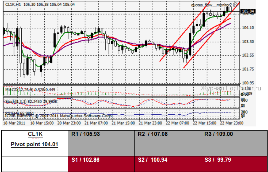Click the S2 / 100.94 support cell
The image size is (268, 172).
[x=167, y=164]
